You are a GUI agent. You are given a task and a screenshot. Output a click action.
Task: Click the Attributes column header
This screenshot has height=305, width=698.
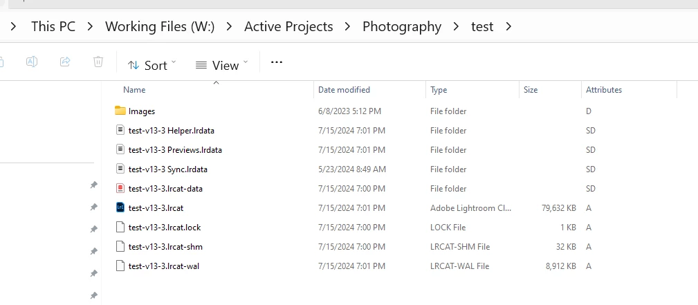coord(603,90)
